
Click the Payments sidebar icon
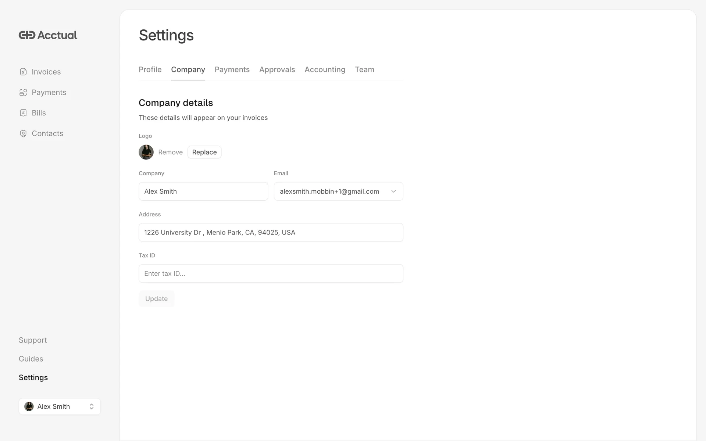click(23, 92)
